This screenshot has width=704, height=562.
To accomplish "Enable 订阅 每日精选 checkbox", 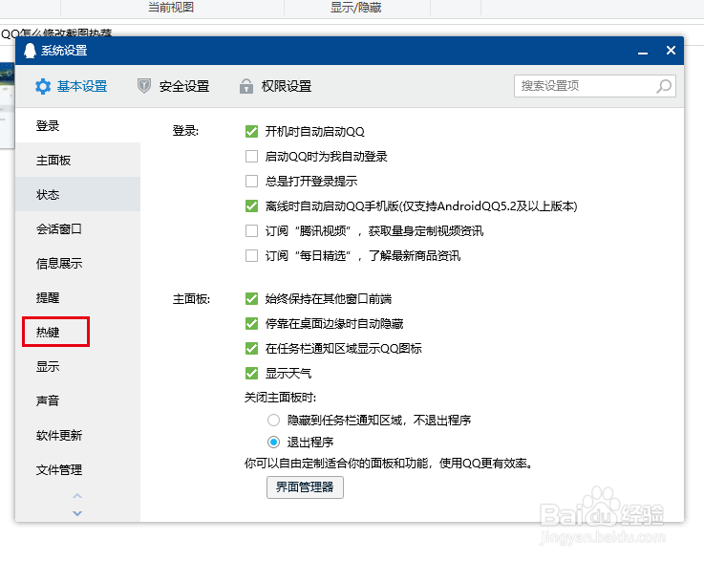I will click(251, 255).
